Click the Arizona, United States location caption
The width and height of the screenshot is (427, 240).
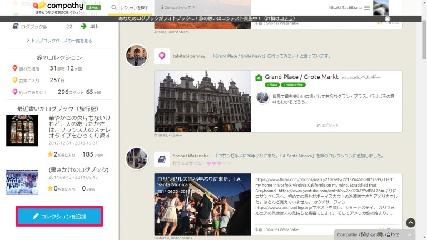[x=171, y=32]
